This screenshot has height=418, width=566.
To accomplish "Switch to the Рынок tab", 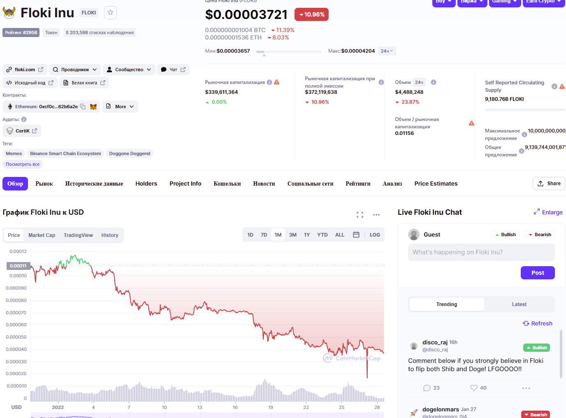I will click(44, 183).
